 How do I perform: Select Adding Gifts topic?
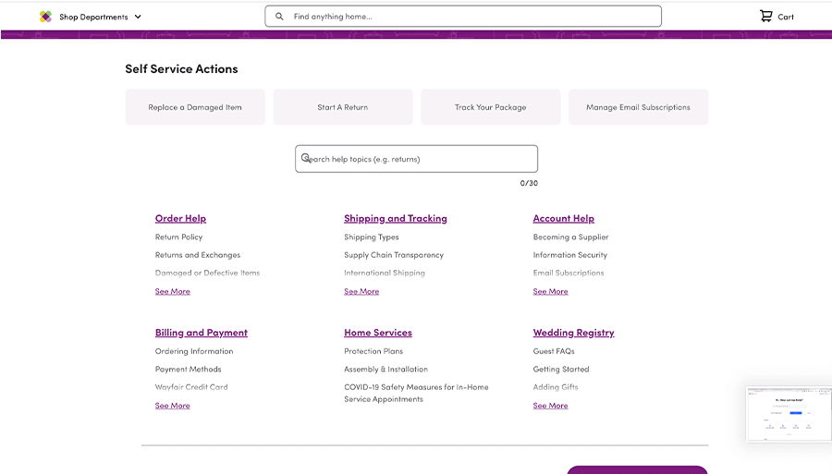click(x=556, y=387)
